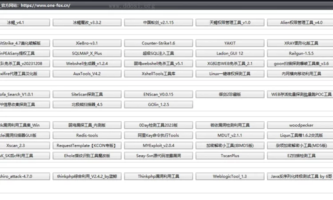Open Xscan_2.3

[x=25, y=146]
